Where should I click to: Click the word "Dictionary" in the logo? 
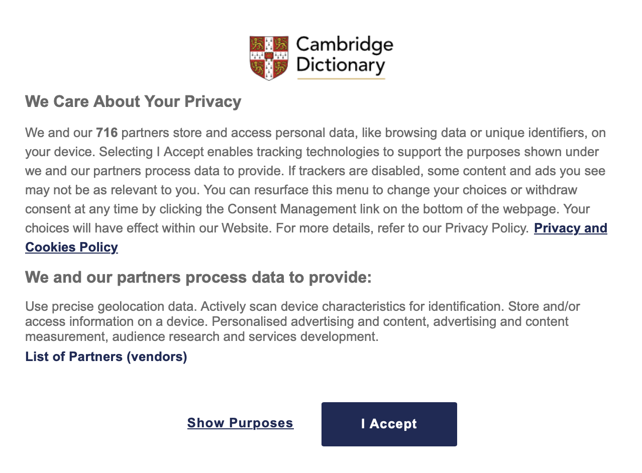point(340,65)
